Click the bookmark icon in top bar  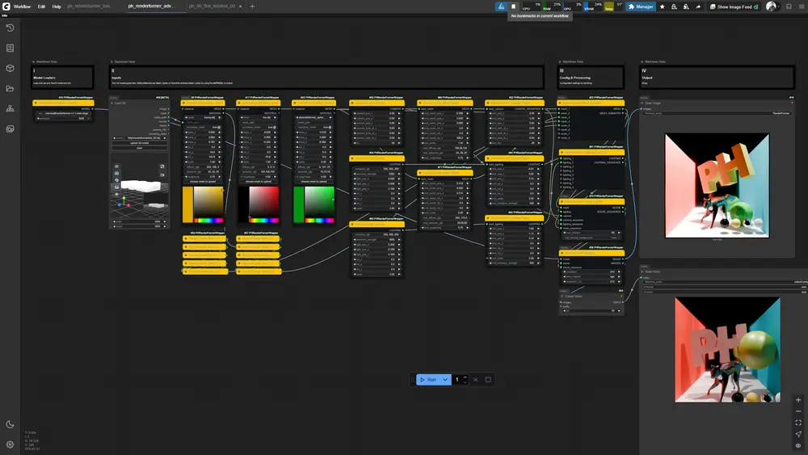pos(513,6)
